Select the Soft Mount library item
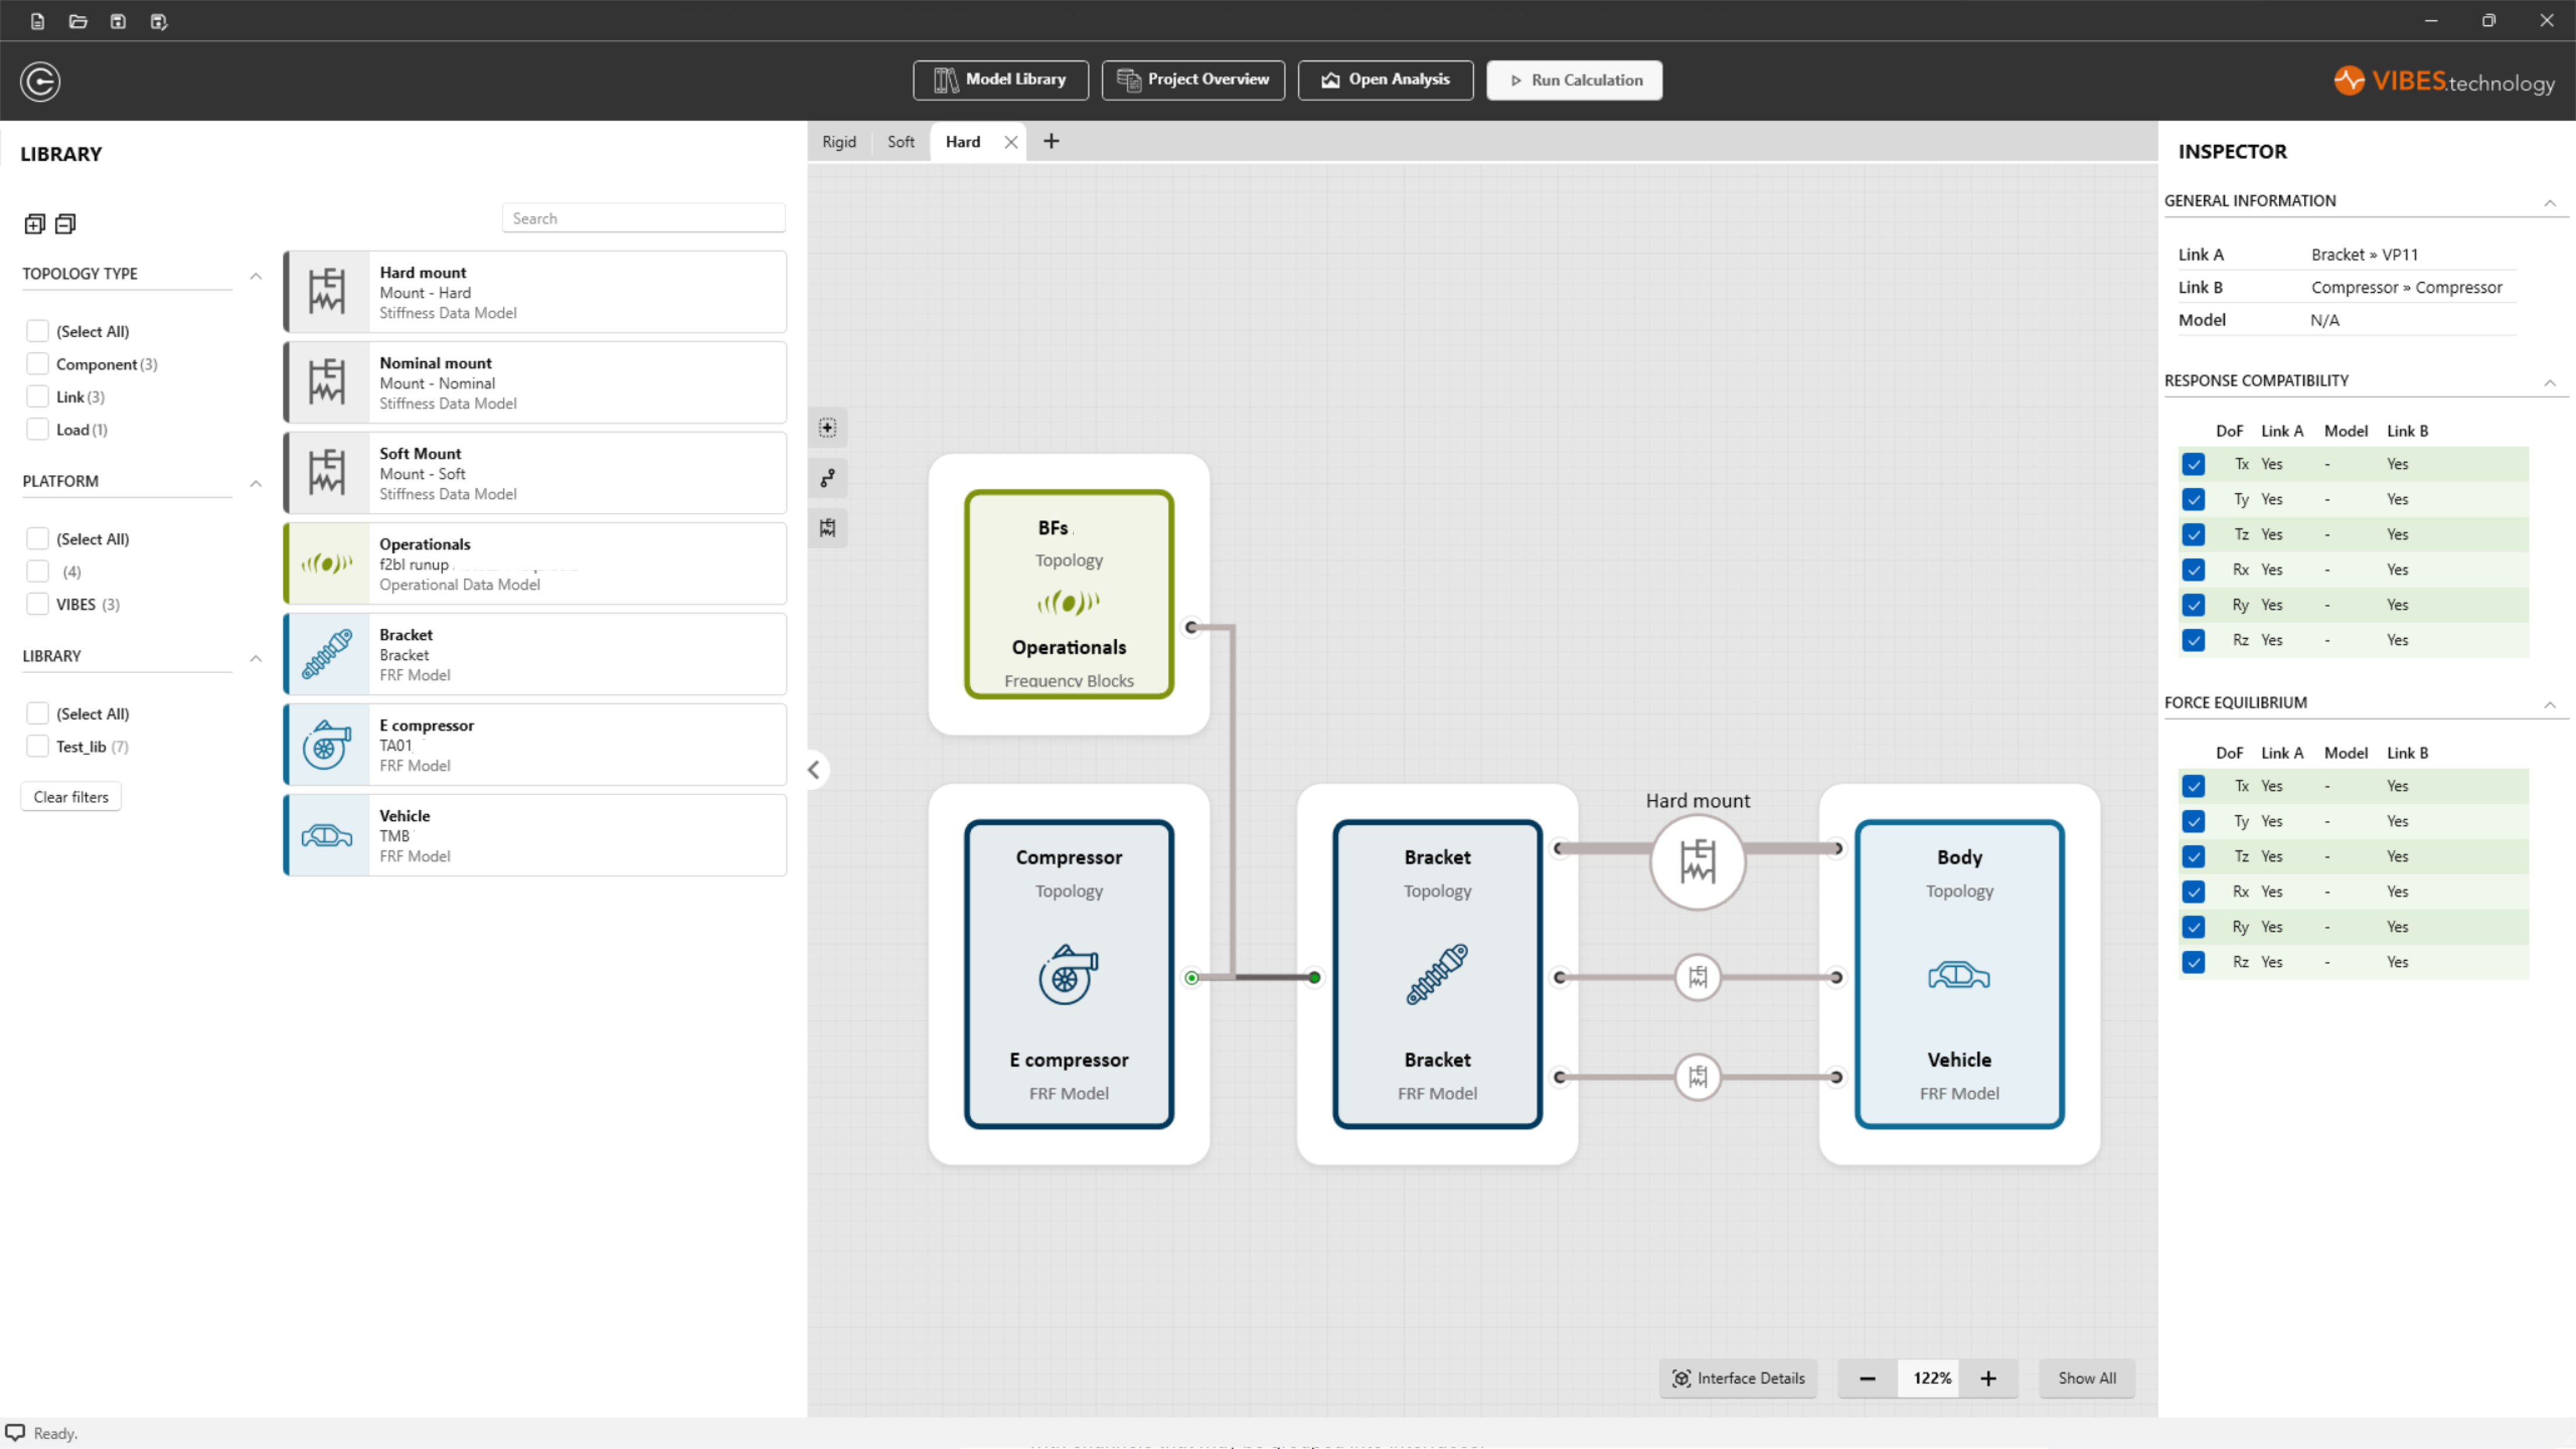 pos(535,473)
